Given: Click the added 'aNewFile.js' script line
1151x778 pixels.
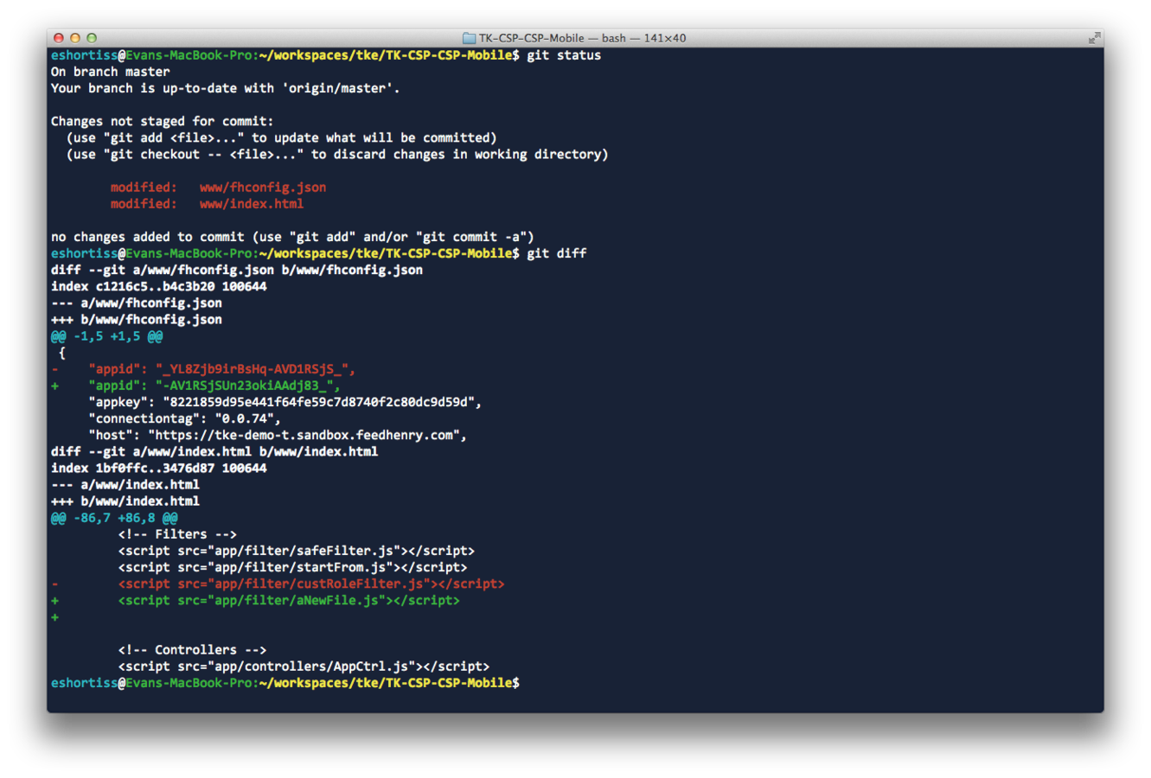Looking at the screenshot, I should [x=255, y=600].
